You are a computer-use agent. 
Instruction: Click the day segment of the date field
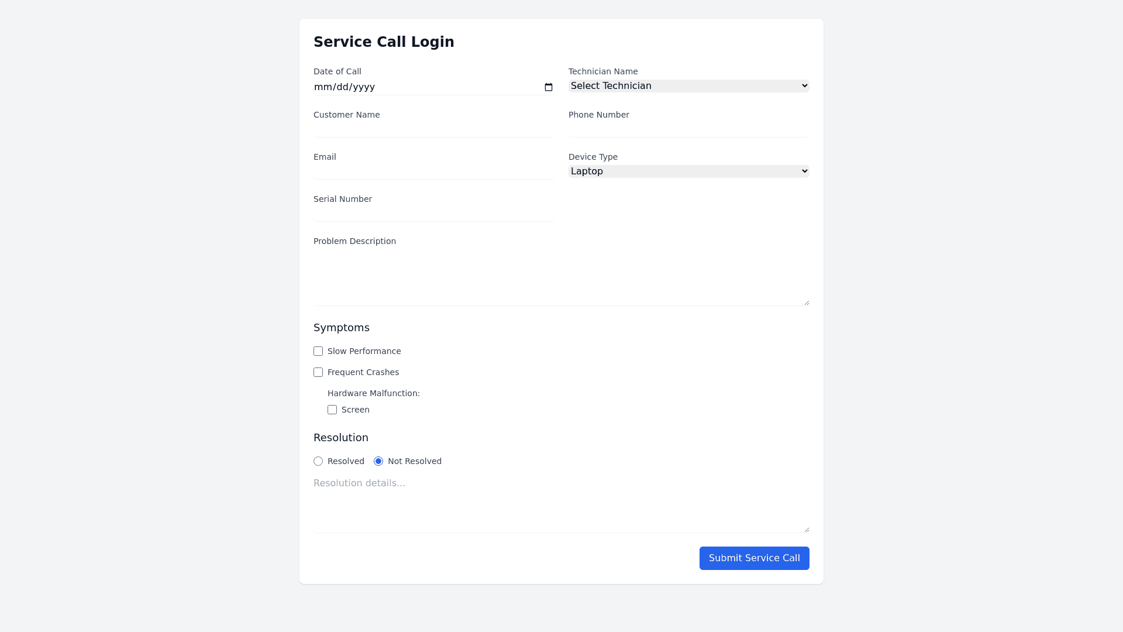tap(343, 87)
